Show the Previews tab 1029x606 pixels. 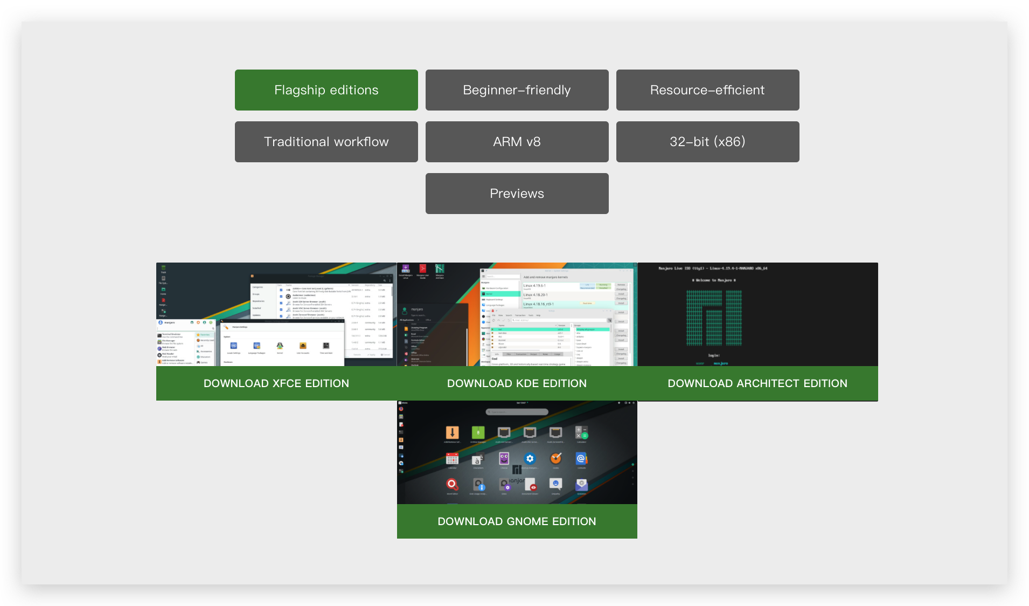click(517, 194)
